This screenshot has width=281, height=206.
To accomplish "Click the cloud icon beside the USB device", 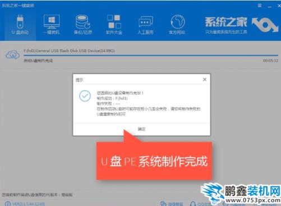I will click(x=12, y=54).
